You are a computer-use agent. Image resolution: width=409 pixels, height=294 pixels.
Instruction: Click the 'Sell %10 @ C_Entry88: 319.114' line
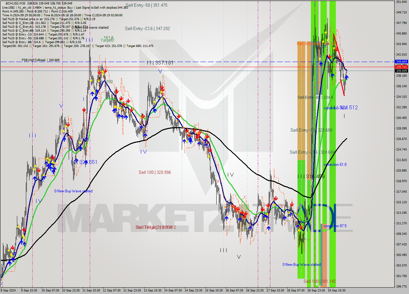(x=44, y=30)
